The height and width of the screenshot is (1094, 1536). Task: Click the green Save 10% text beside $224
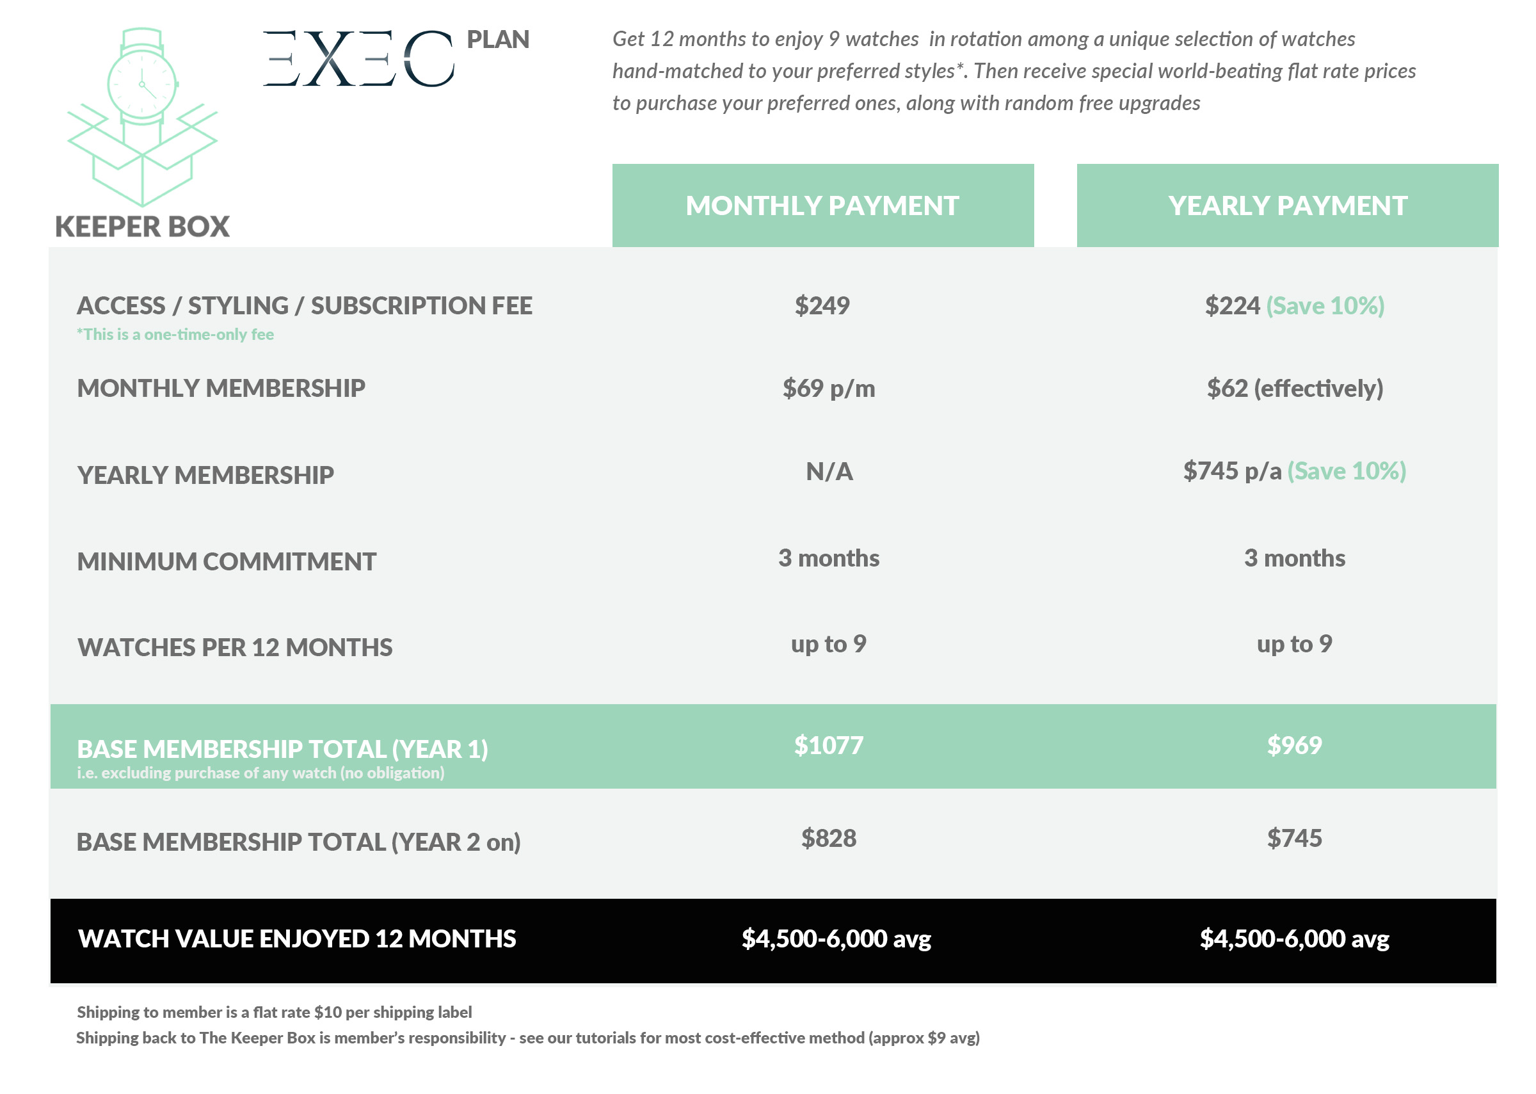click(x=1325, y=305)
